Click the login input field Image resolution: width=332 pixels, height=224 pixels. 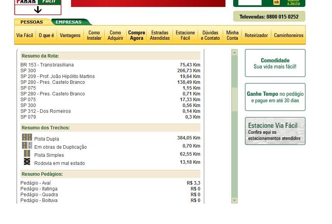point(250,2)
